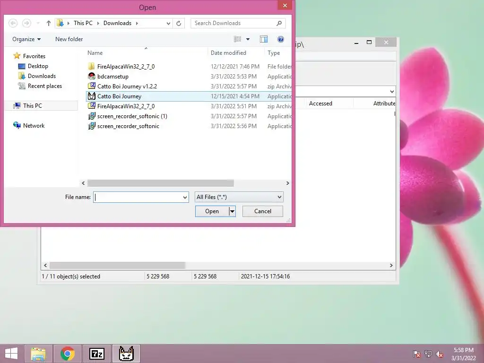Click the search magnifier icon
Screen dimensions: 484x363
coord(279,23)
